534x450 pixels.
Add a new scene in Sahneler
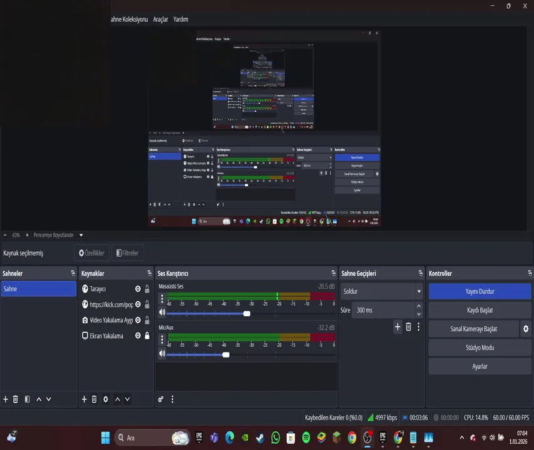tap(6, 399)
